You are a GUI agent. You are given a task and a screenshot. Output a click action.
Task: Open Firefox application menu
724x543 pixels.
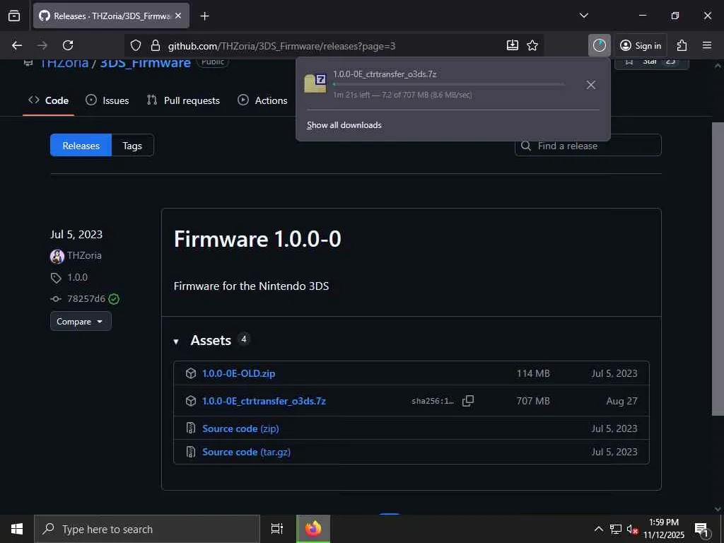click(707, 45)
